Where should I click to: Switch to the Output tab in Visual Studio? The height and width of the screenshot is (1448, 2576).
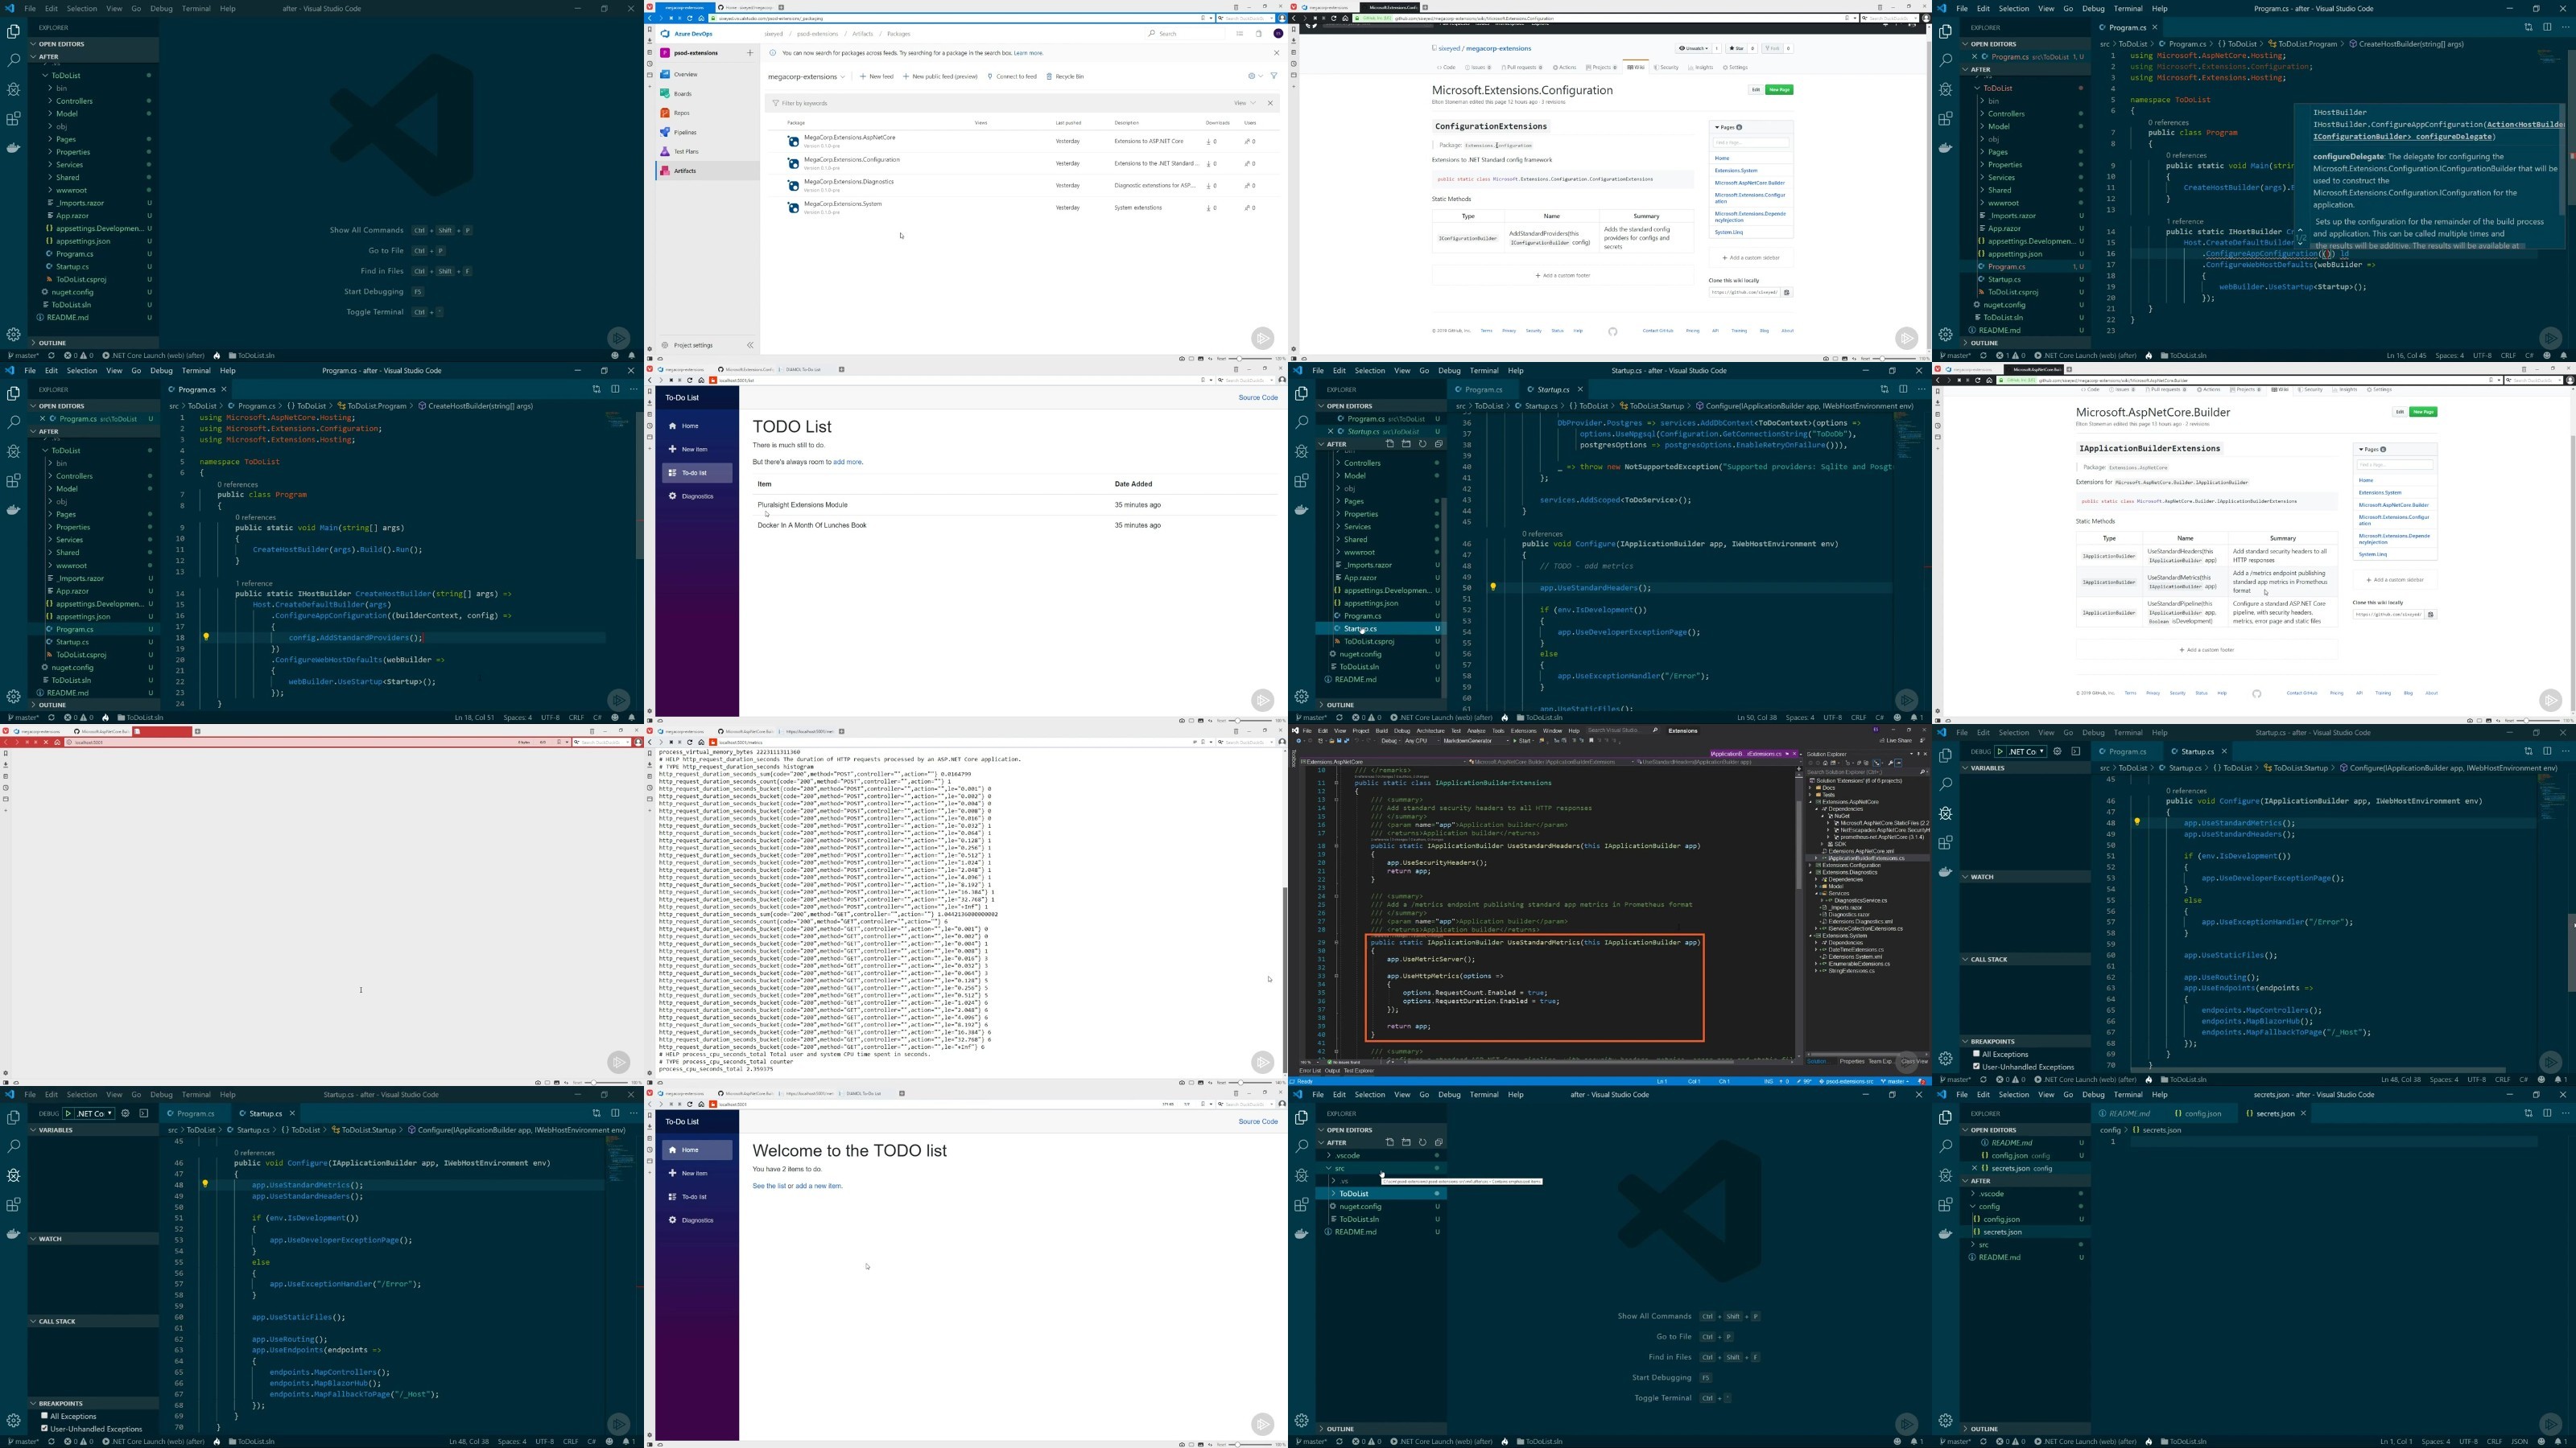tap(1332, 1070)
